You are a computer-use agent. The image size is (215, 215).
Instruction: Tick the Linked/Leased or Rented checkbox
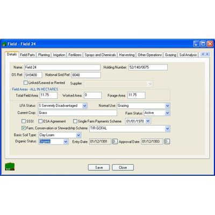[26, 83]
